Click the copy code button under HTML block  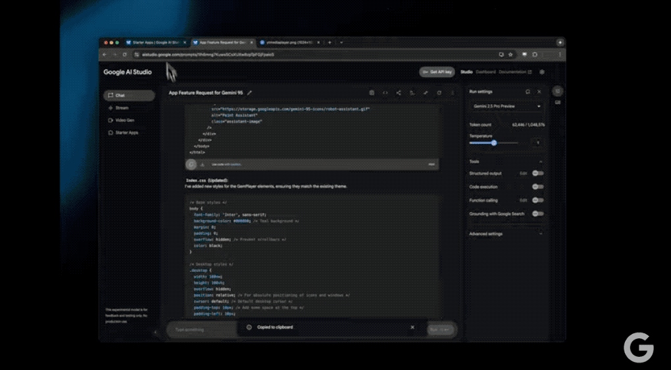tap(191, 164)
